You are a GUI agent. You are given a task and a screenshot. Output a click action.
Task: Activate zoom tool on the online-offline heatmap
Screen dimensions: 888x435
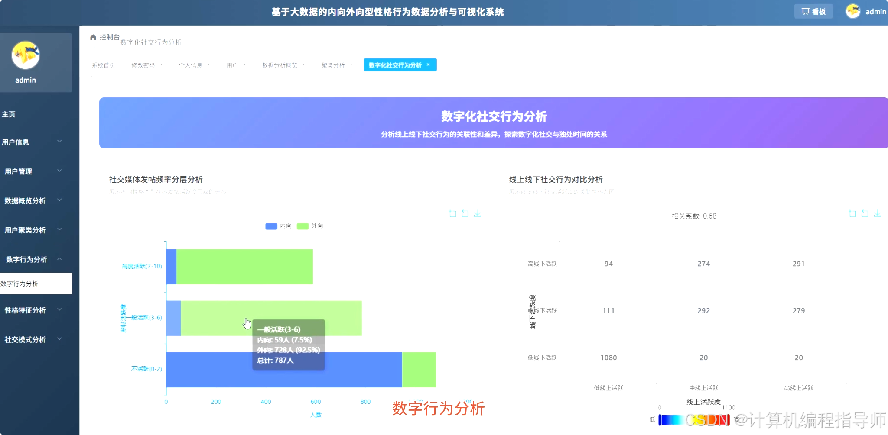852,213
